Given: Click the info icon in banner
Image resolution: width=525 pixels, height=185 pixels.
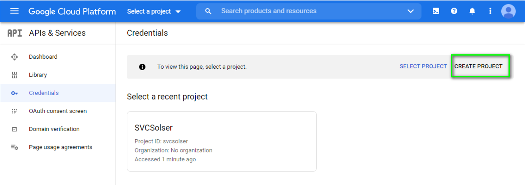Looking at the screenshot, I should point(142,67).
